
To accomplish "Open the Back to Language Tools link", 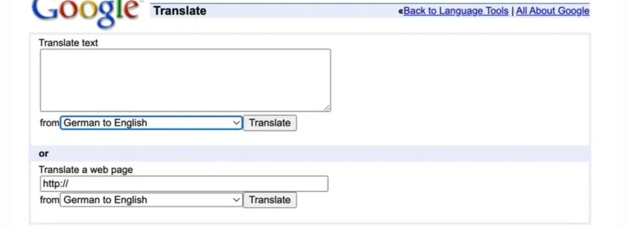I will click(456, 11).
